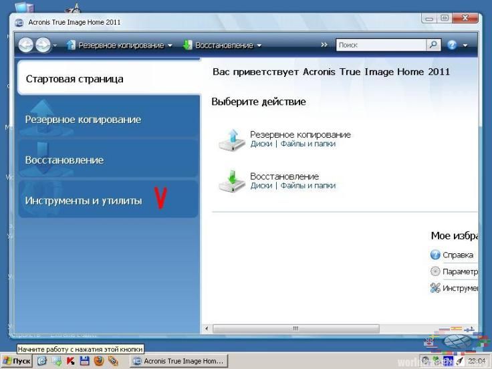
Task: Open Инструменты и утилиты sidebar section
Action: (84, 201)
